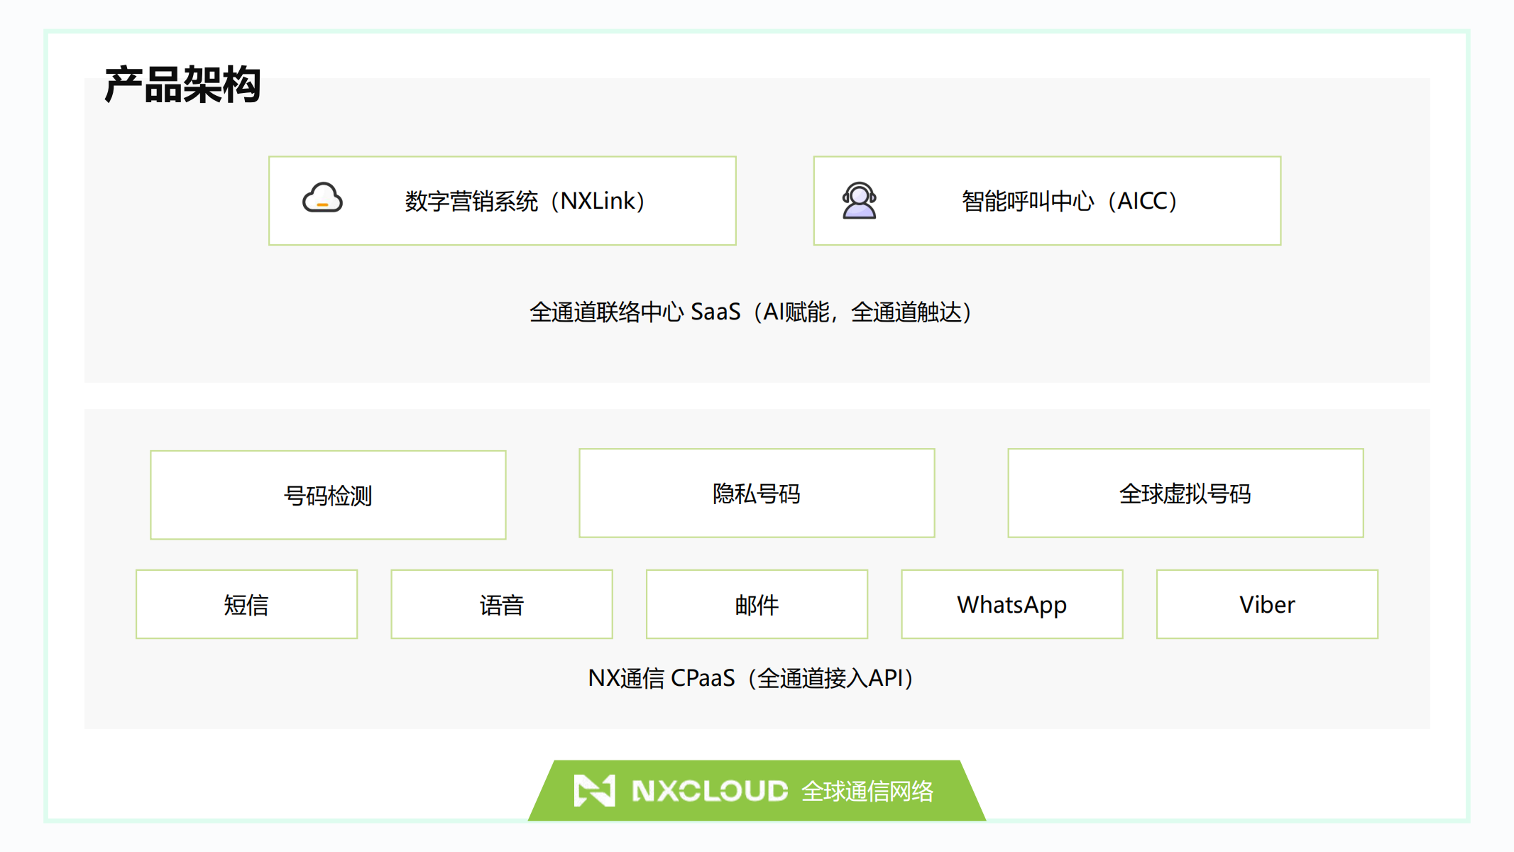
Task: Click the NXCLOUD wordmark in the green banner
Action: pyautogui.click(x=710, y=791)
